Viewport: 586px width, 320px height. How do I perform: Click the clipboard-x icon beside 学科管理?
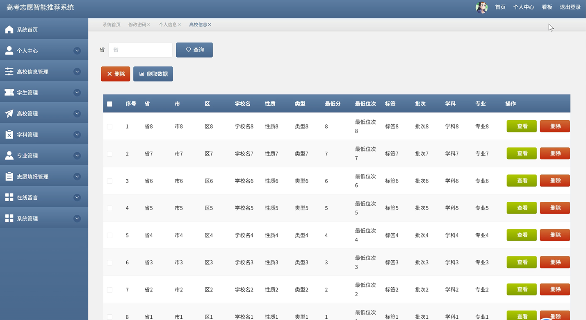[9, 134]
